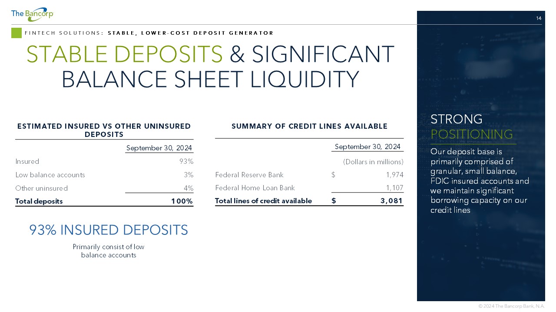
Task: Click the Total deposits 100% value
Action: click(x=182, y=201)
